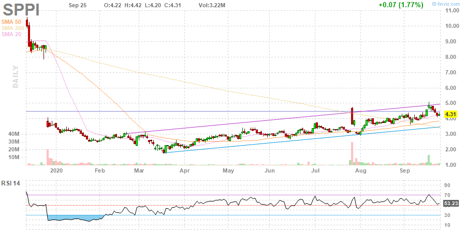
Task: Click the 10.00 price axis label
Action: coord(452,26)
